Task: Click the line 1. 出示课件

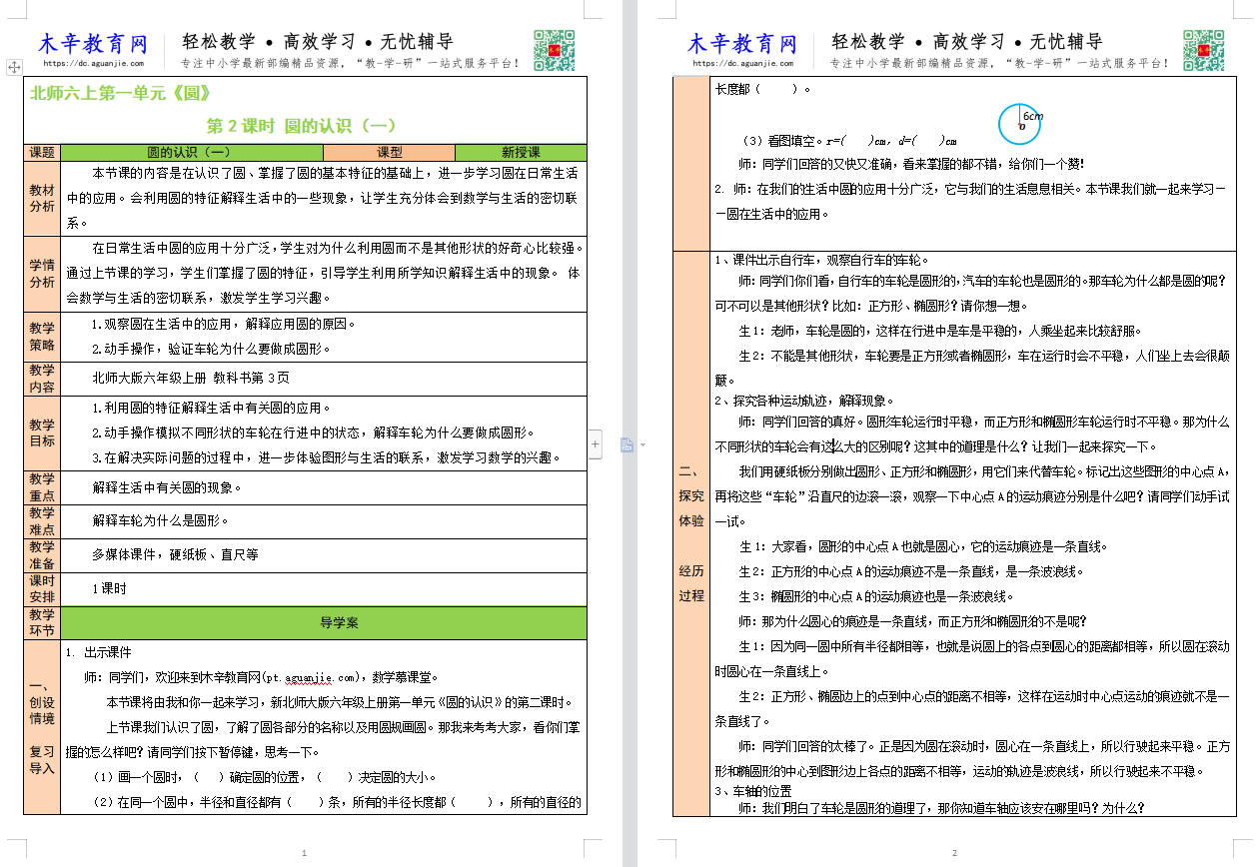Action: tap(98, 652)
